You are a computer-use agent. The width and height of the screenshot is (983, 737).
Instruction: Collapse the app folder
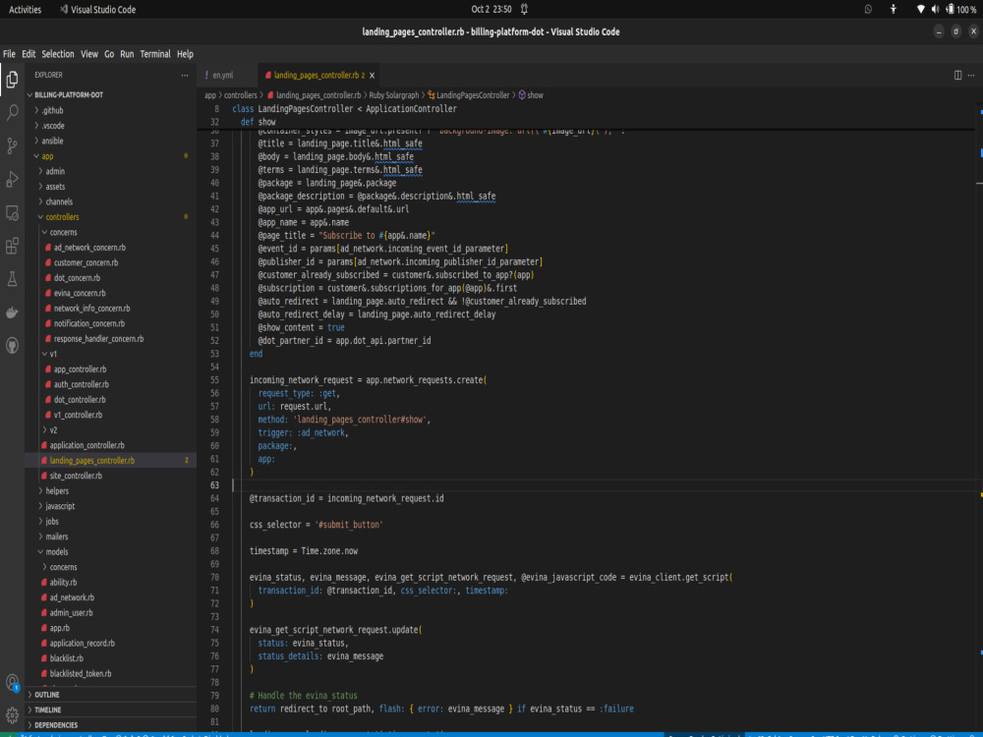[x=110, y=156]
